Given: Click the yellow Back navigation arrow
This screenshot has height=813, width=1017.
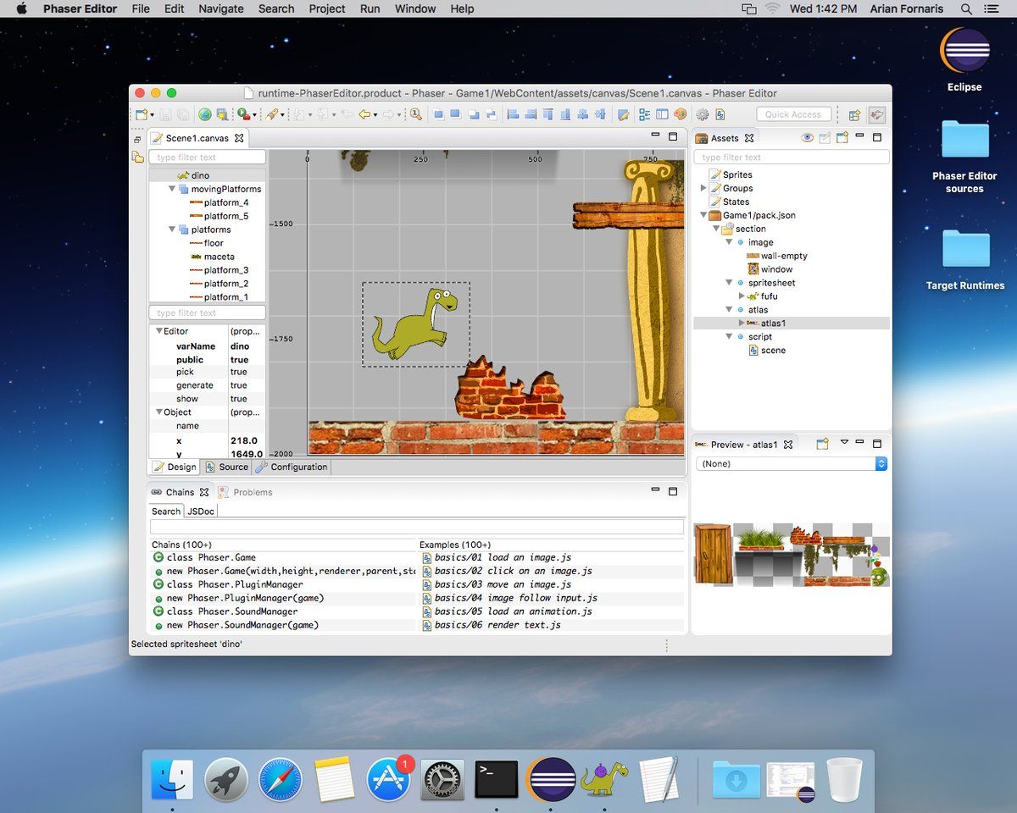Looking at the screenshot, I should (364, 114).
